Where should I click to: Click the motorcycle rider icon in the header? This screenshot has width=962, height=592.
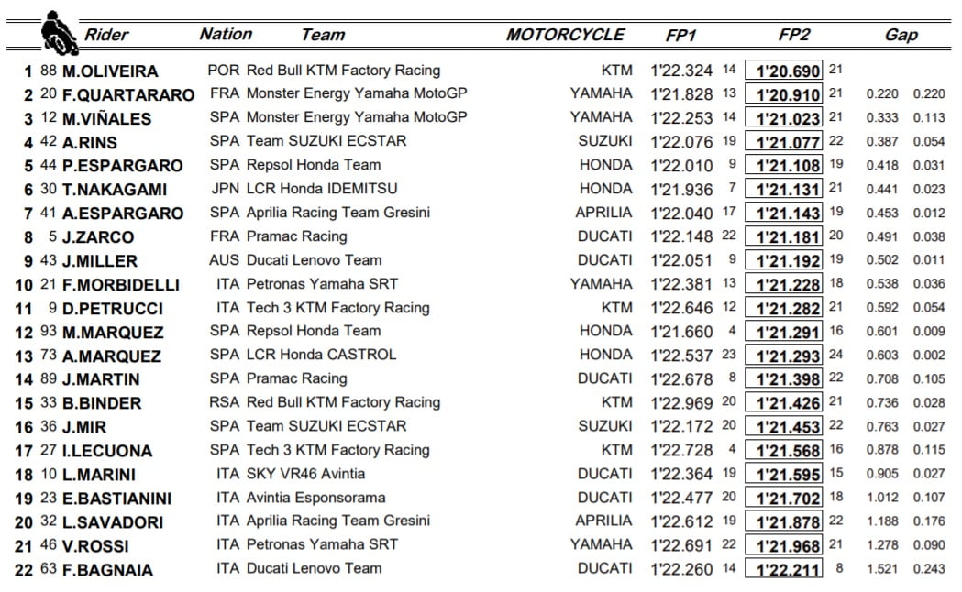point(60,32)
